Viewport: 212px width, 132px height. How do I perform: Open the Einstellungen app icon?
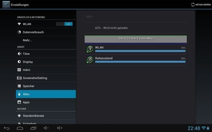6,4
